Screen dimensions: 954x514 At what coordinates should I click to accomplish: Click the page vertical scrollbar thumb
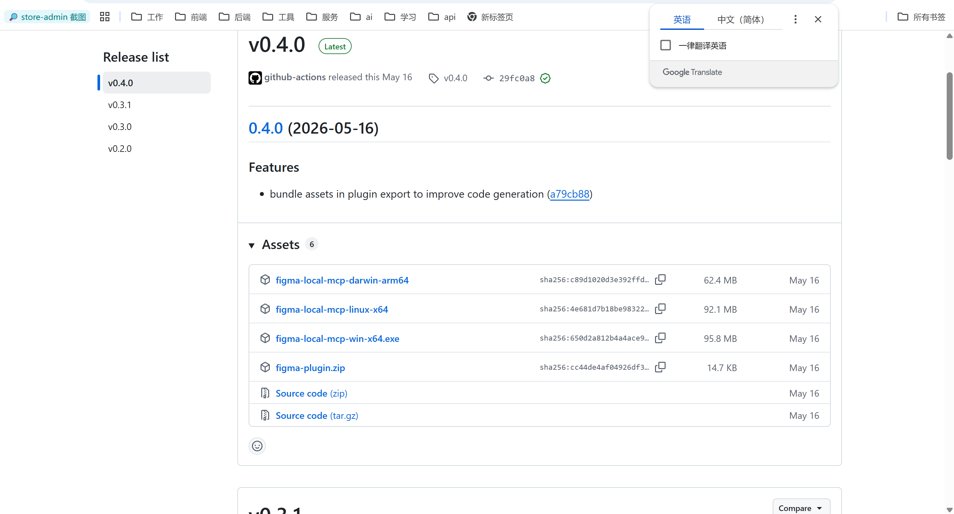click(x=949, y=116)
